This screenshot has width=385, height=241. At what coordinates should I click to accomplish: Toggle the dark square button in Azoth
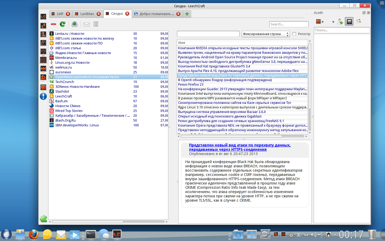click(349, 22)
